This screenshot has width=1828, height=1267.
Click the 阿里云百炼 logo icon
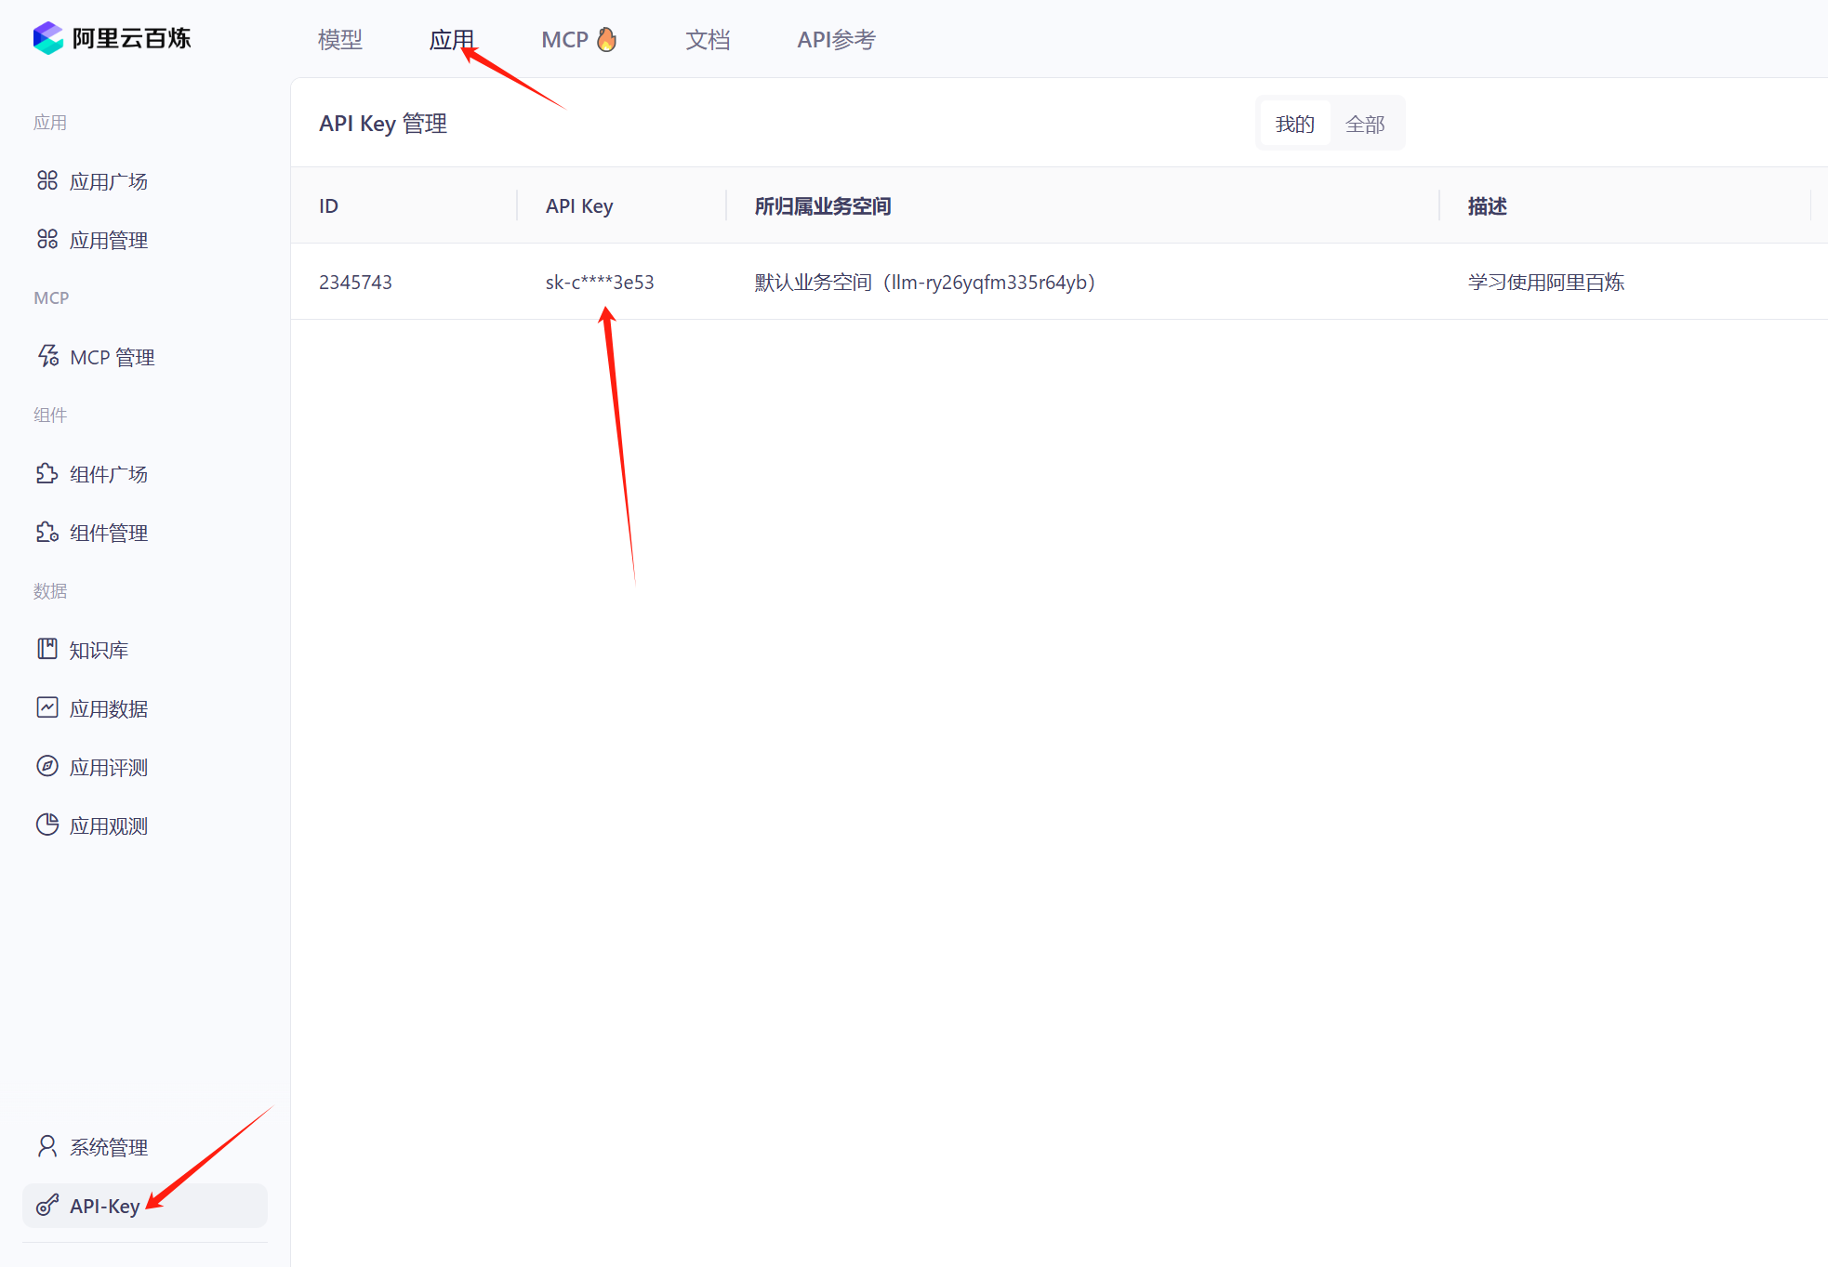tap(47, 38)
